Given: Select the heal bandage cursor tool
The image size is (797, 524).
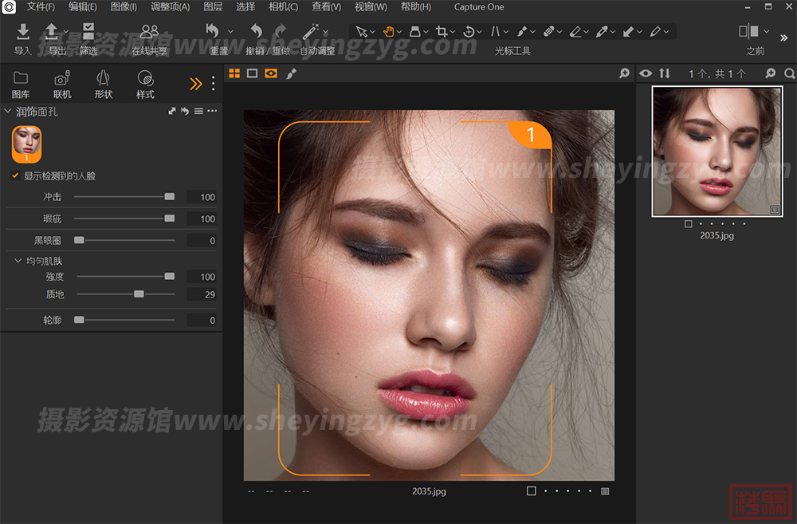Looking at the screenshot, I should [548, 32].
